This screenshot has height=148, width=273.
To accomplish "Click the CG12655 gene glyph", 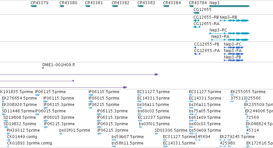I will [x=196, y=13].
